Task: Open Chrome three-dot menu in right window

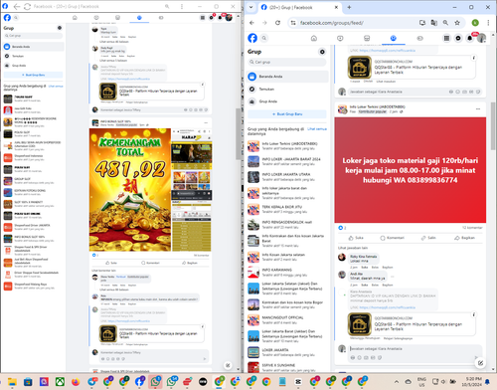Action: (488, 23)
